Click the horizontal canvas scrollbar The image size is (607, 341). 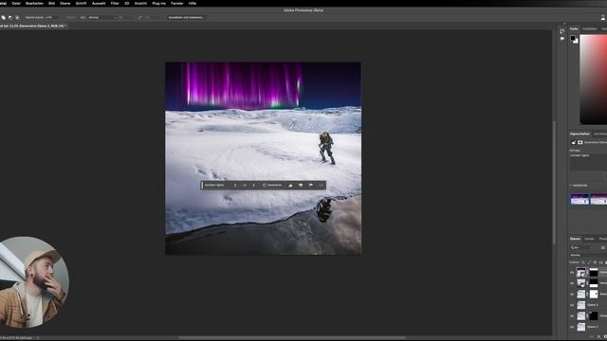point(292,337)
